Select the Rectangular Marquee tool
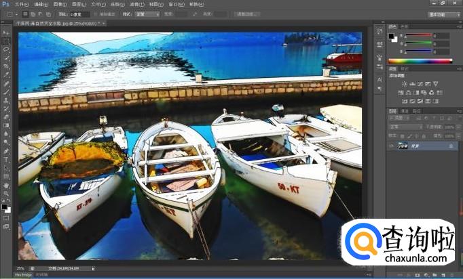The image size is (463, 279). pyautogui.click(x=6, y=41)
